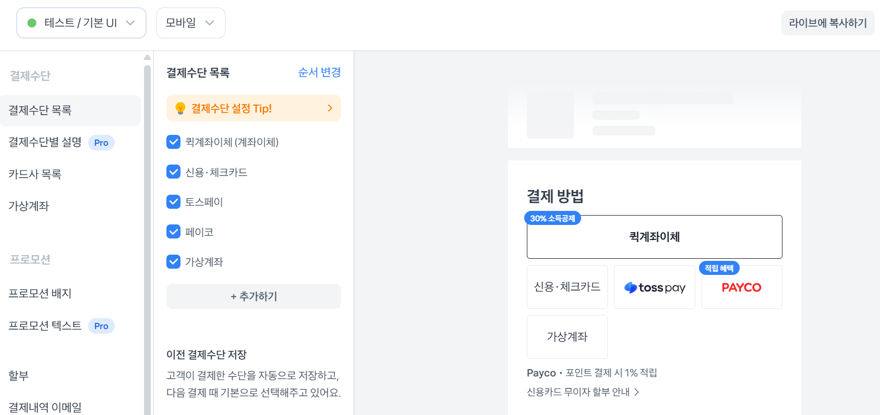Click the + 추가하기 button
This screenshot has height=415, width=880.
[254, 296]
